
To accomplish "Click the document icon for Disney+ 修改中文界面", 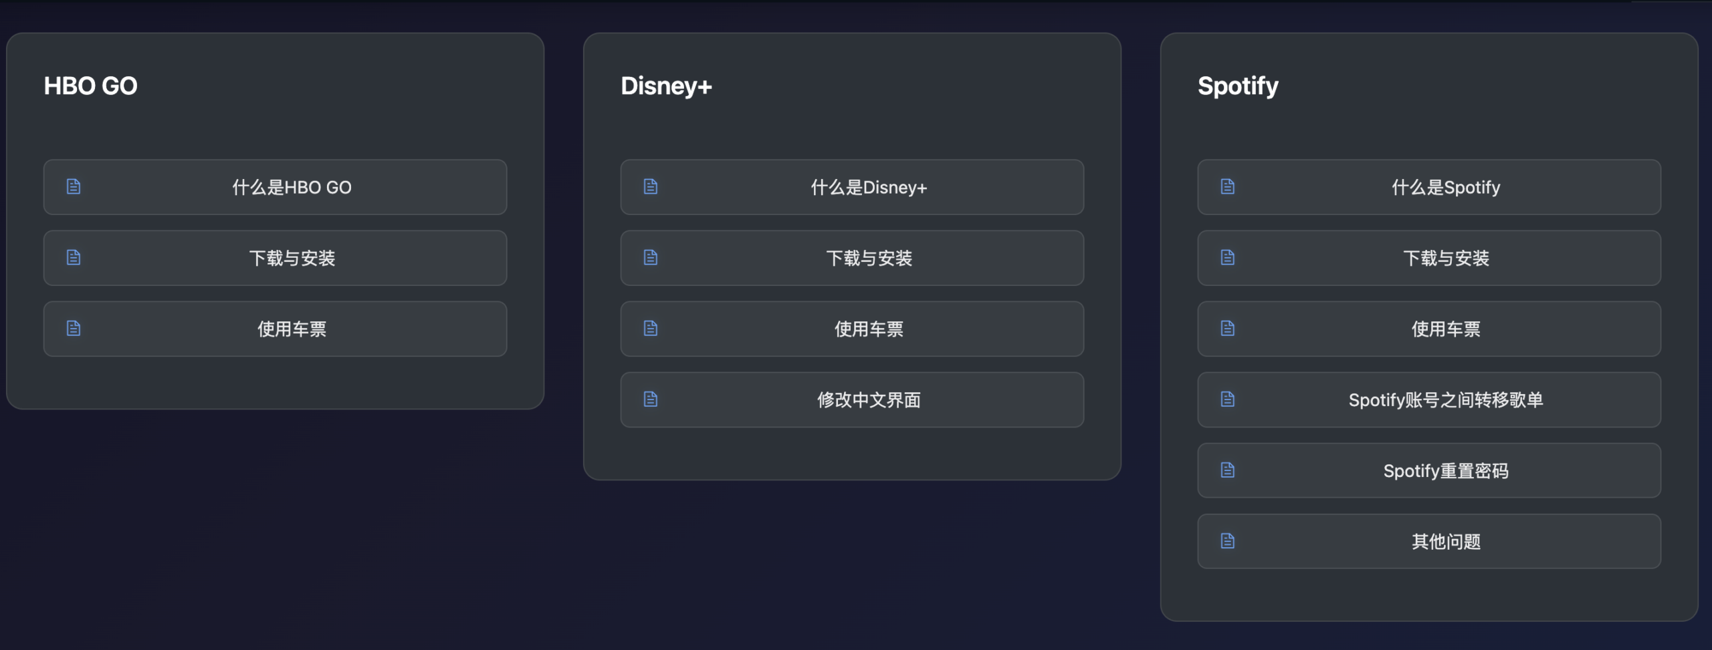I will point(650,399).
